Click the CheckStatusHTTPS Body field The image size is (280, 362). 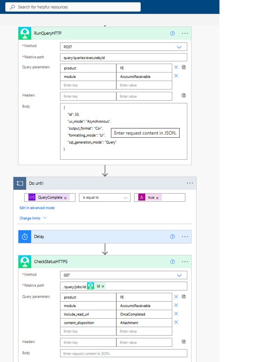[x=124, y=353]
